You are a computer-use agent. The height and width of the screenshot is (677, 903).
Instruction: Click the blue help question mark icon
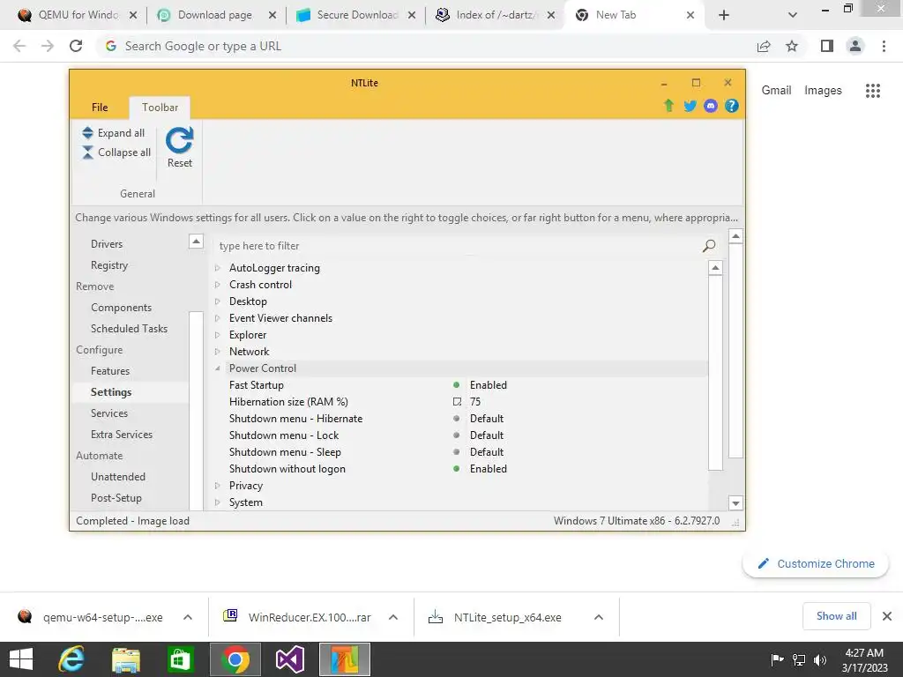[x=731, y=106]
